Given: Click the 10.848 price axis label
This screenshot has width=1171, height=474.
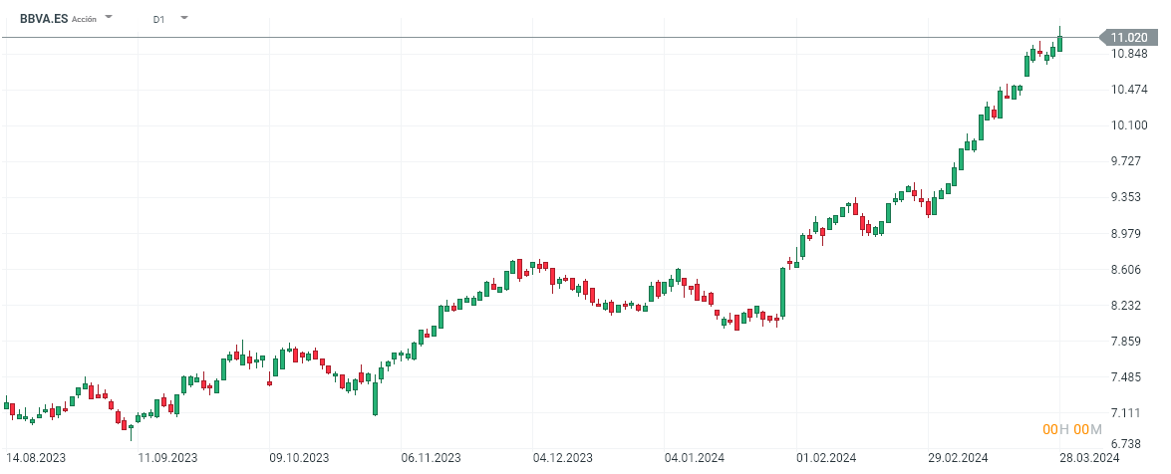Looking at the screenshot, I should point(1131,54).
